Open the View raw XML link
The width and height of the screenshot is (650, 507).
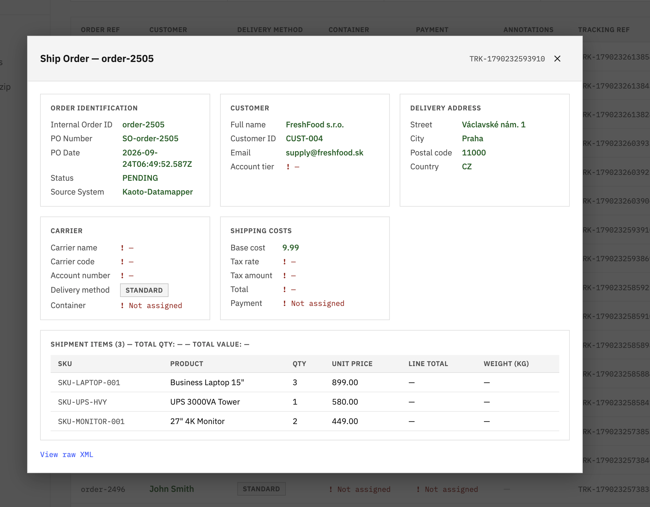point(67,455)
